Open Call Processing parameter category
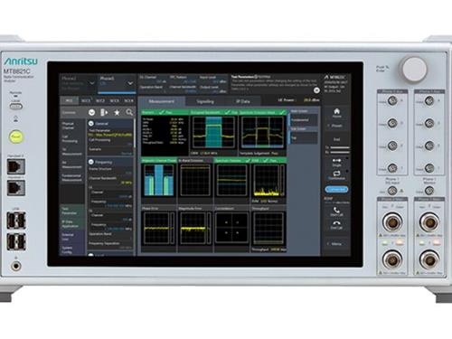The height and width of the screenshot is (339, 452). pos(71,138)
